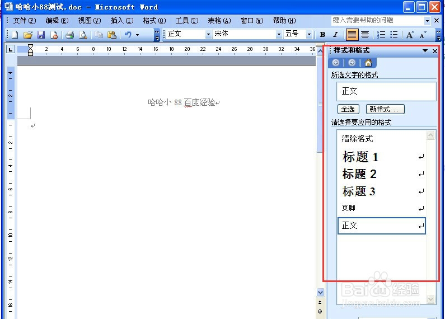Screen dimensions: 445x319
Task: Open the 表格 menu
Action: click(x=219, y=21)
